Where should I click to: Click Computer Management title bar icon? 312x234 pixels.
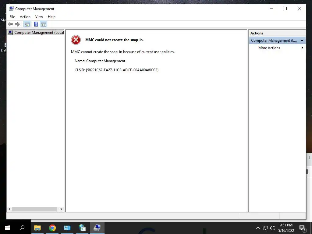pos(11,9)
